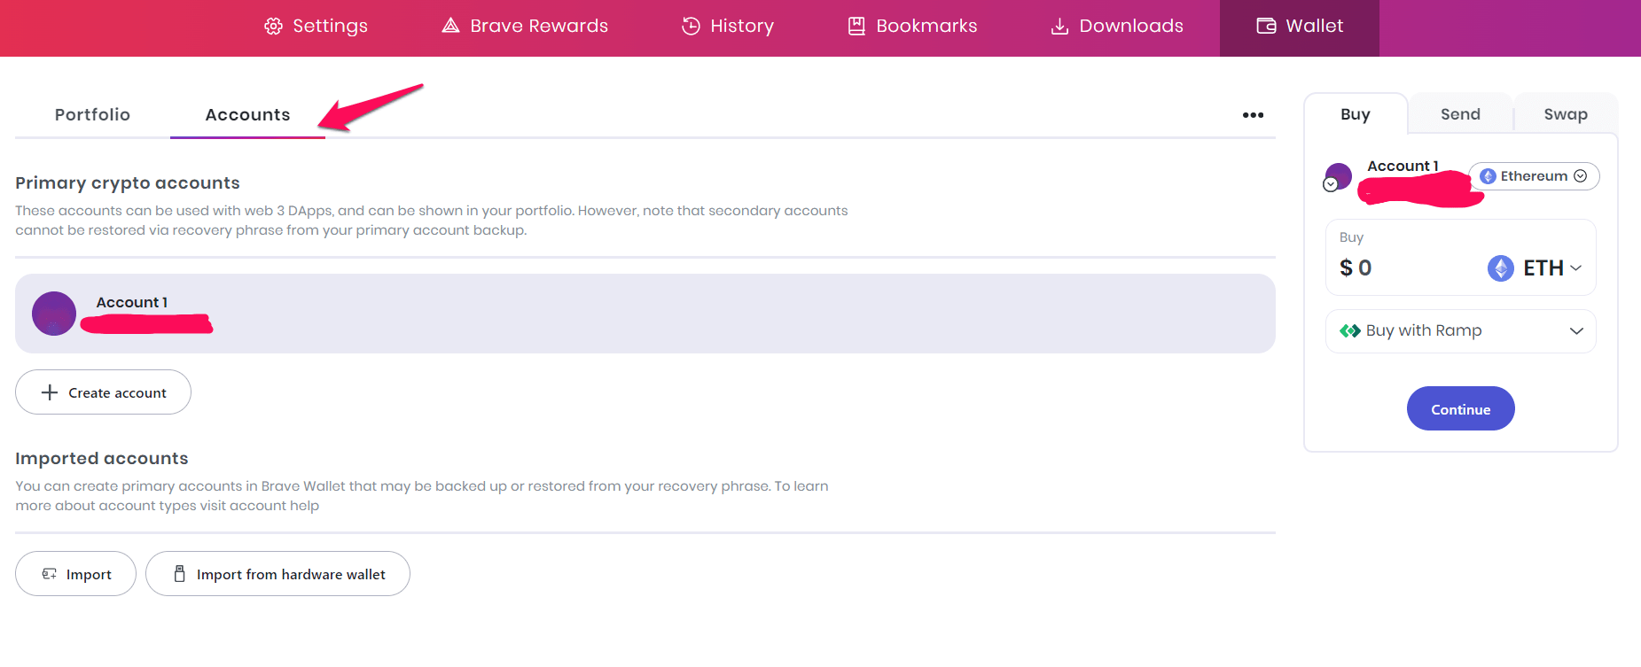The height and width of the screenshot is (667, 1641).
Task: Open Bookmarks via the bookmark icon
Action: point(856,27)
